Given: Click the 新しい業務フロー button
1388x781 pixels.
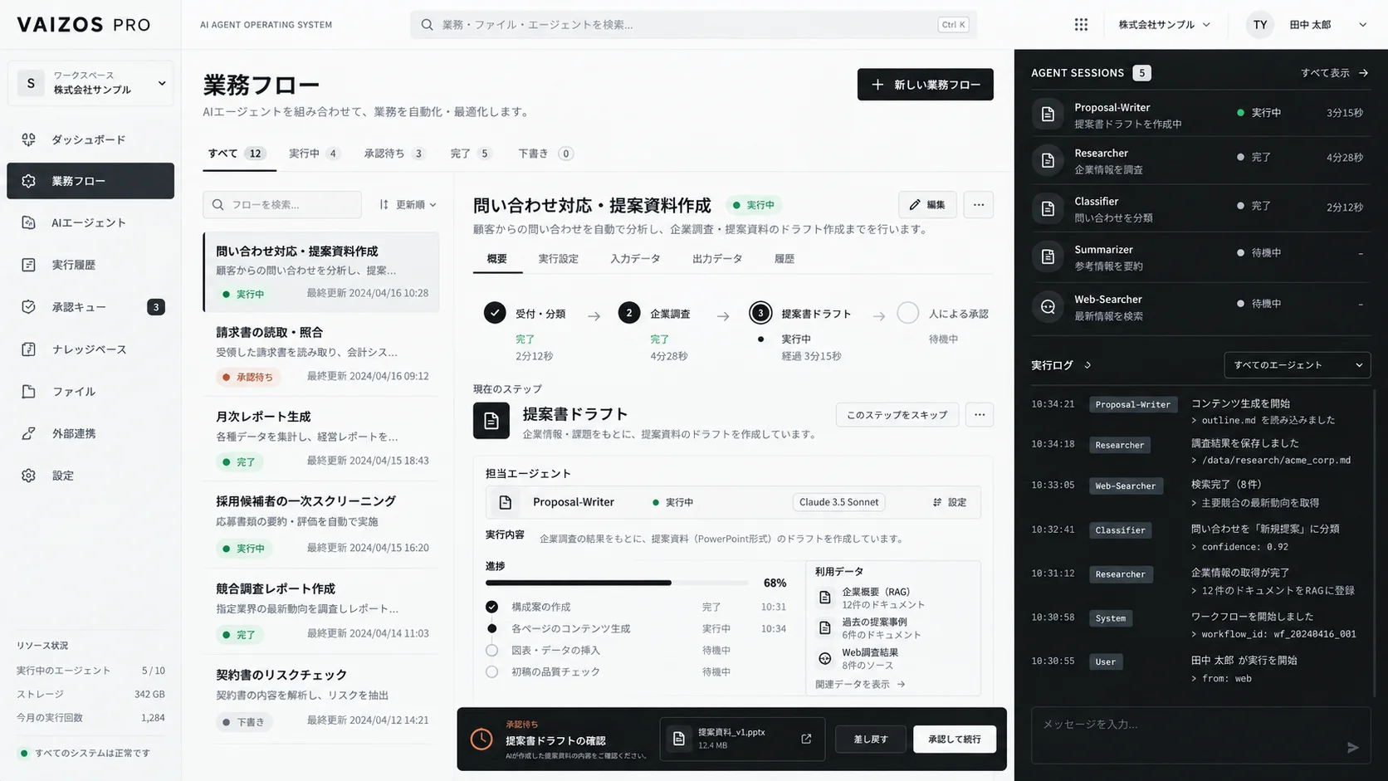Looking at the screenshot, I should 925,85.
